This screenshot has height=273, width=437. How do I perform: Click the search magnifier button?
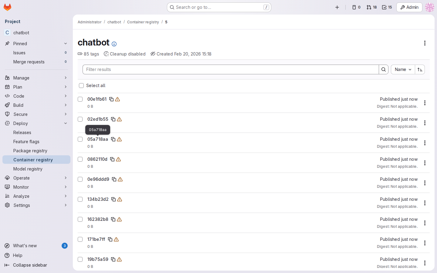[x=384, y=69]
